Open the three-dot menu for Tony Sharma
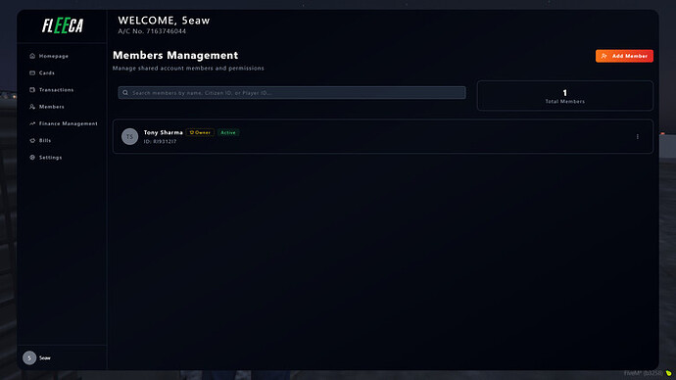 coord(638,136)
